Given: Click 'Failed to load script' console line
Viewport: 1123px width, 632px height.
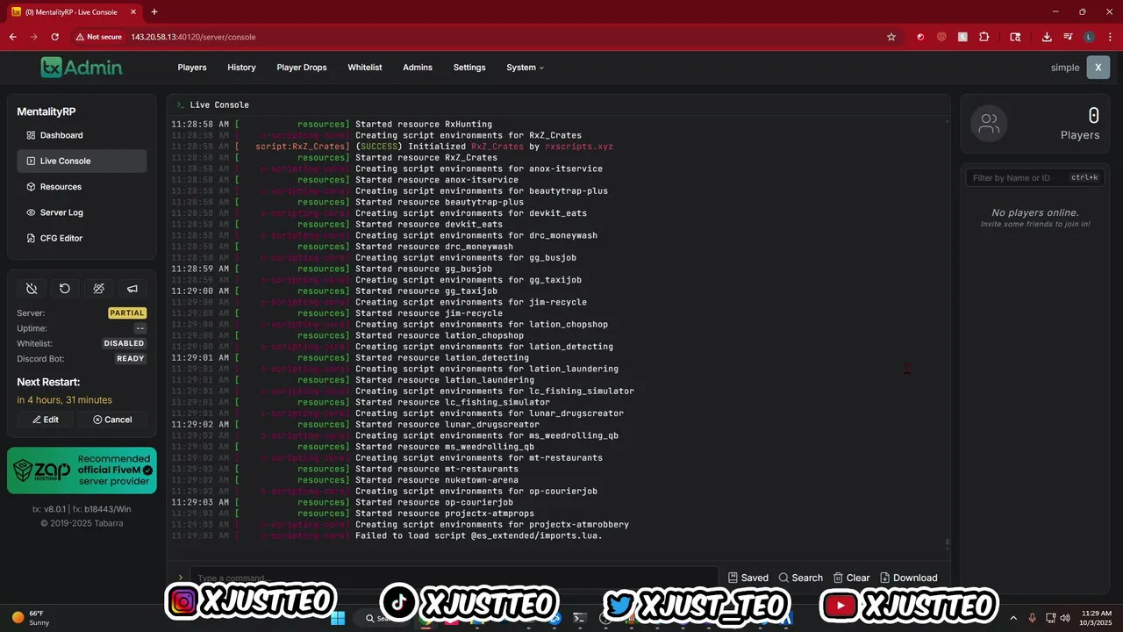Looking at the screenshot, I should 479,535.
